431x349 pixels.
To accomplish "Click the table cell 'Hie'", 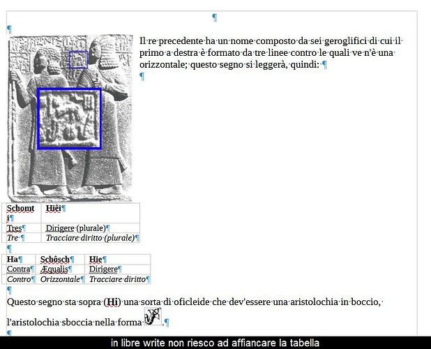I will pos(118,260).
